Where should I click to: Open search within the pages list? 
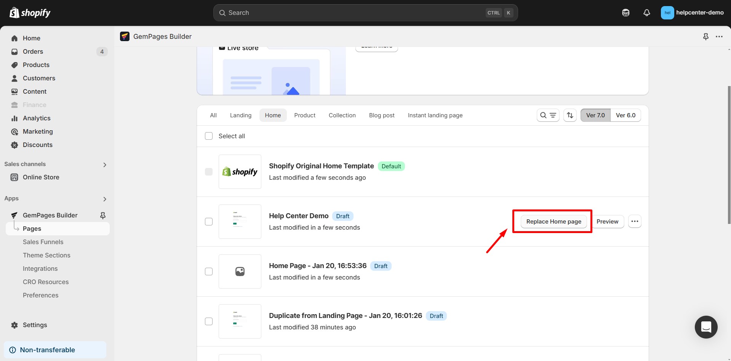coord(542,115)
